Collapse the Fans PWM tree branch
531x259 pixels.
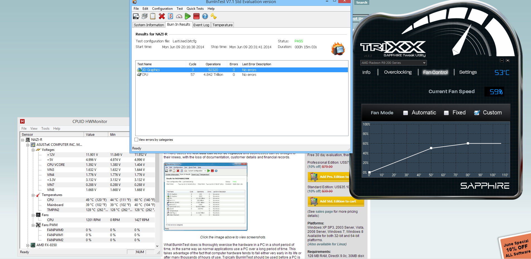coord(33,225)
